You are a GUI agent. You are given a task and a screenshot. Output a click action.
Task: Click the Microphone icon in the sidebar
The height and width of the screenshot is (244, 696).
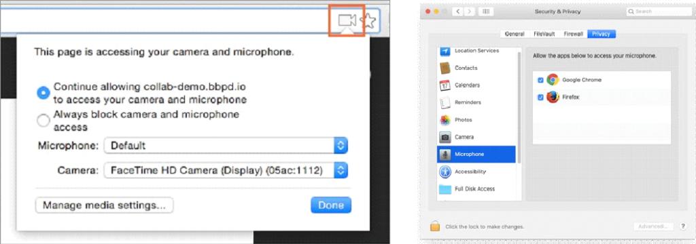(445, 154)
